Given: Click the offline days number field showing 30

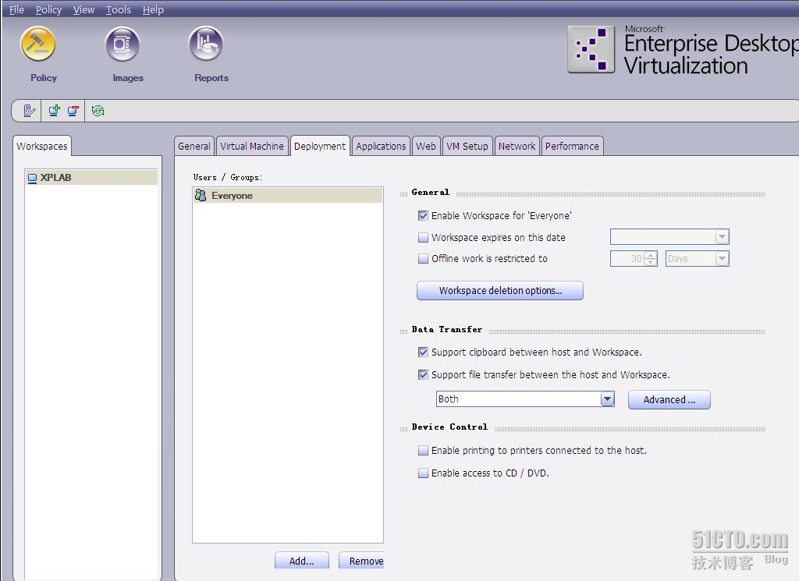Looking at the screenshot, I should 627,259.
